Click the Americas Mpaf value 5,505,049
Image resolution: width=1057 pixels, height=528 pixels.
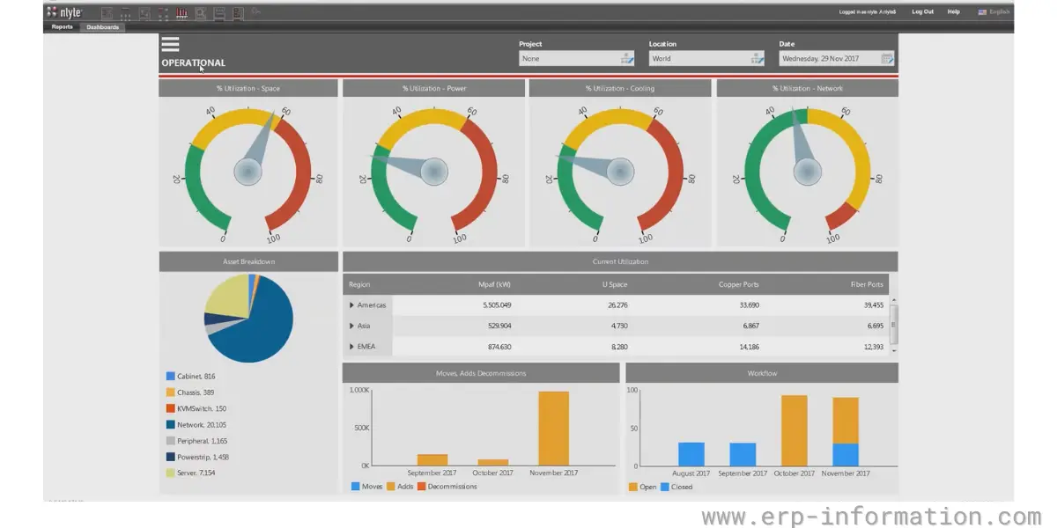point(497,305)
